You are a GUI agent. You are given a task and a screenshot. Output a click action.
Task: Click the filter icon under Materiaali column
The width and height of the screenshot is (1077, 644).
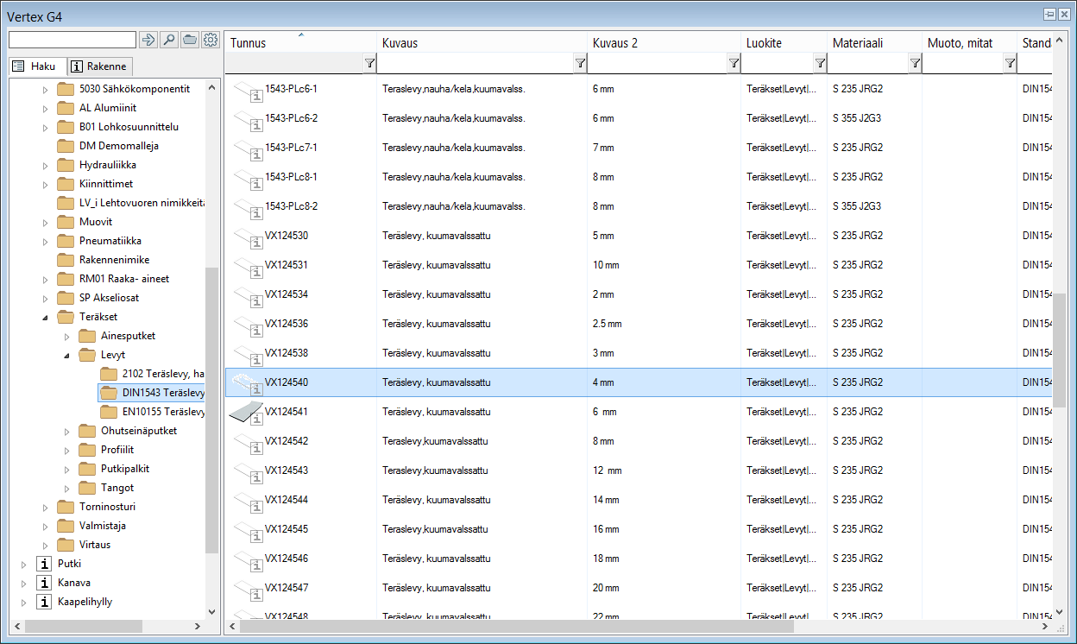(915, 63)
